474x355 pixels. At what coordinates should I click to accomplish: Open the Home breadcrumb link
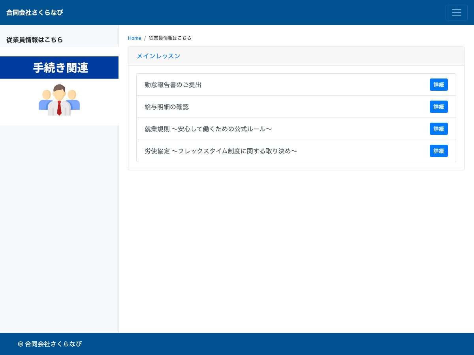pyautogui.click(x=134, y=38)
